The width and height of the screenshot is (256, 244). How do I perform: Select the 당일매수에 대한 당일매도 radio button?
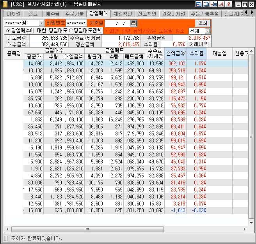(x=9, y=30)
